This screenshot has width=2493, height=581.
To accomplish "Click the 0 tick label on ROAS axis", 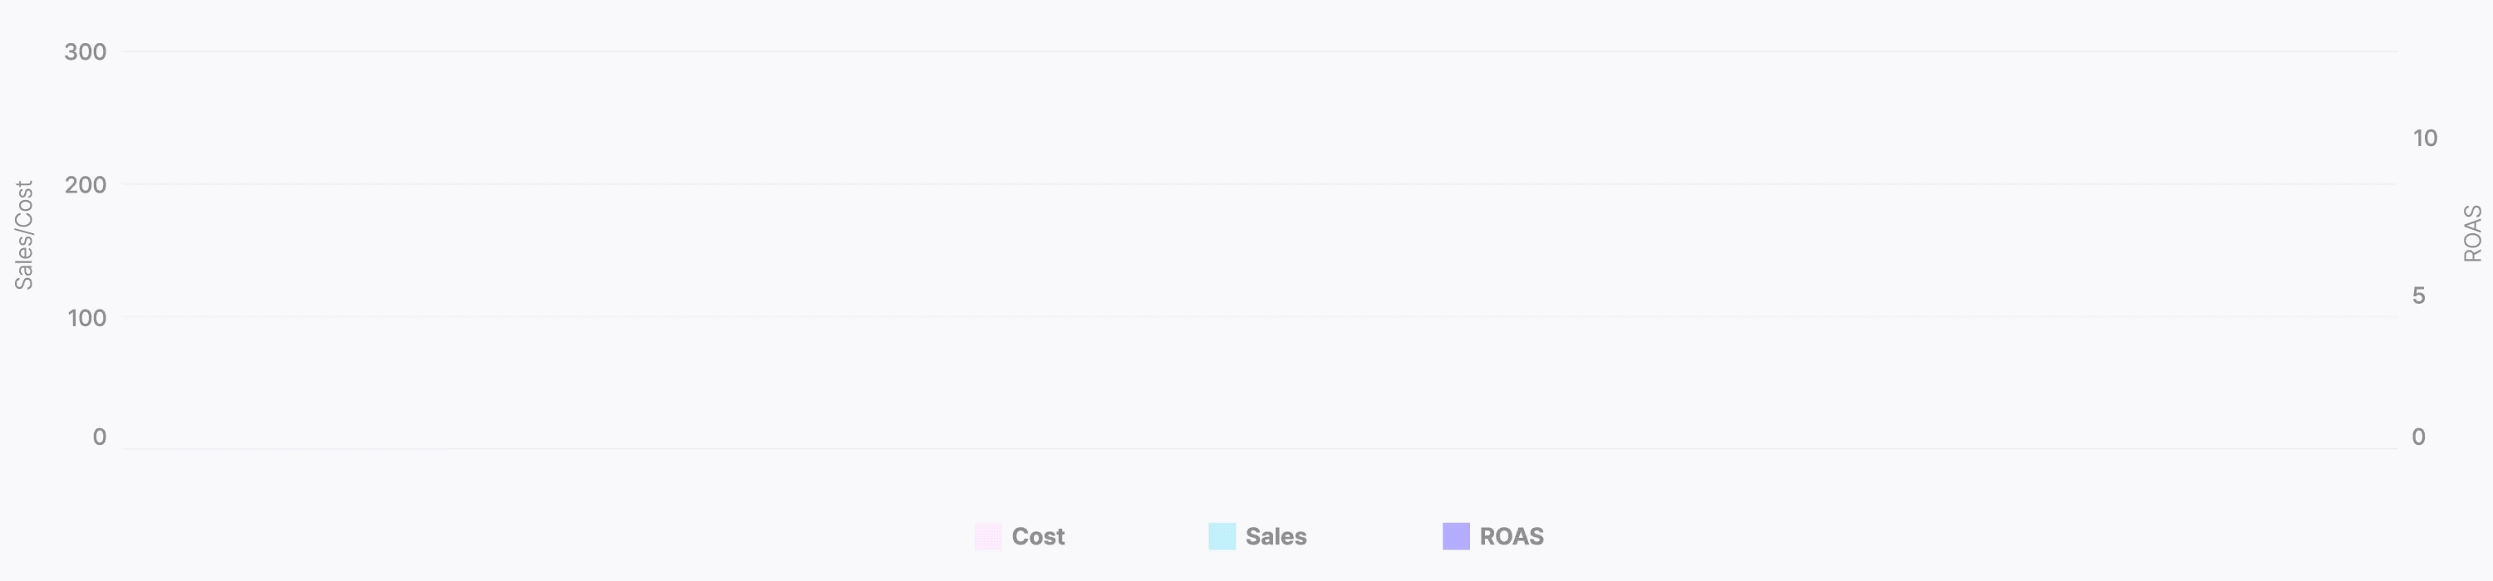I will (x=2418, y=437).
